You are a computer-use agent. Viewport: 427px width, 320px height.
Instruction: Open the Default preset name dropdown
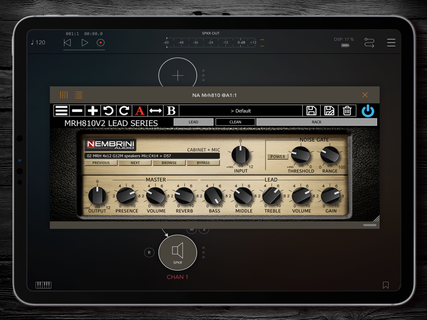tap(241, 111)
